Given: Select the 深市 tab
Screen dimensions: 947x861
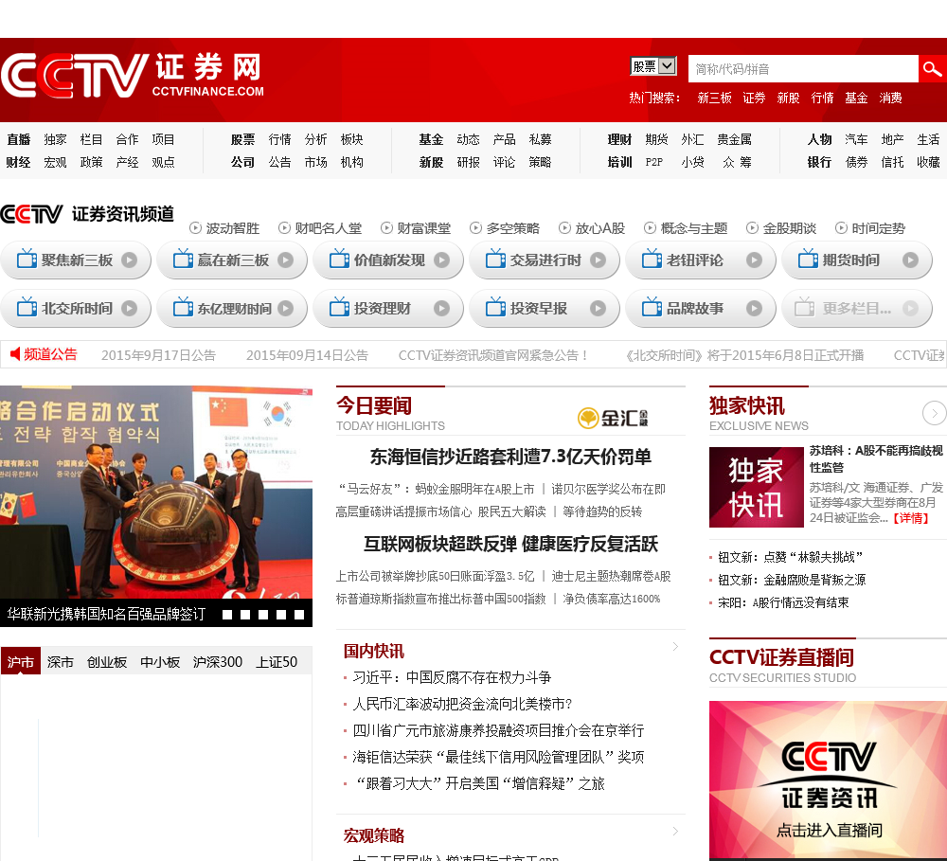Looking at the screenshot, I should pos(61,662).
